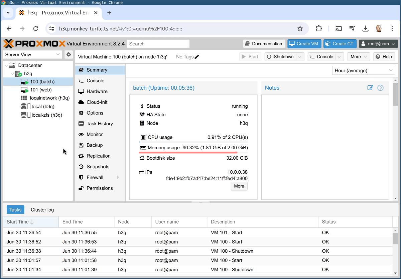
Task: Open Chrome extensions puzzle icon
Action: click(x=319, y=29)
